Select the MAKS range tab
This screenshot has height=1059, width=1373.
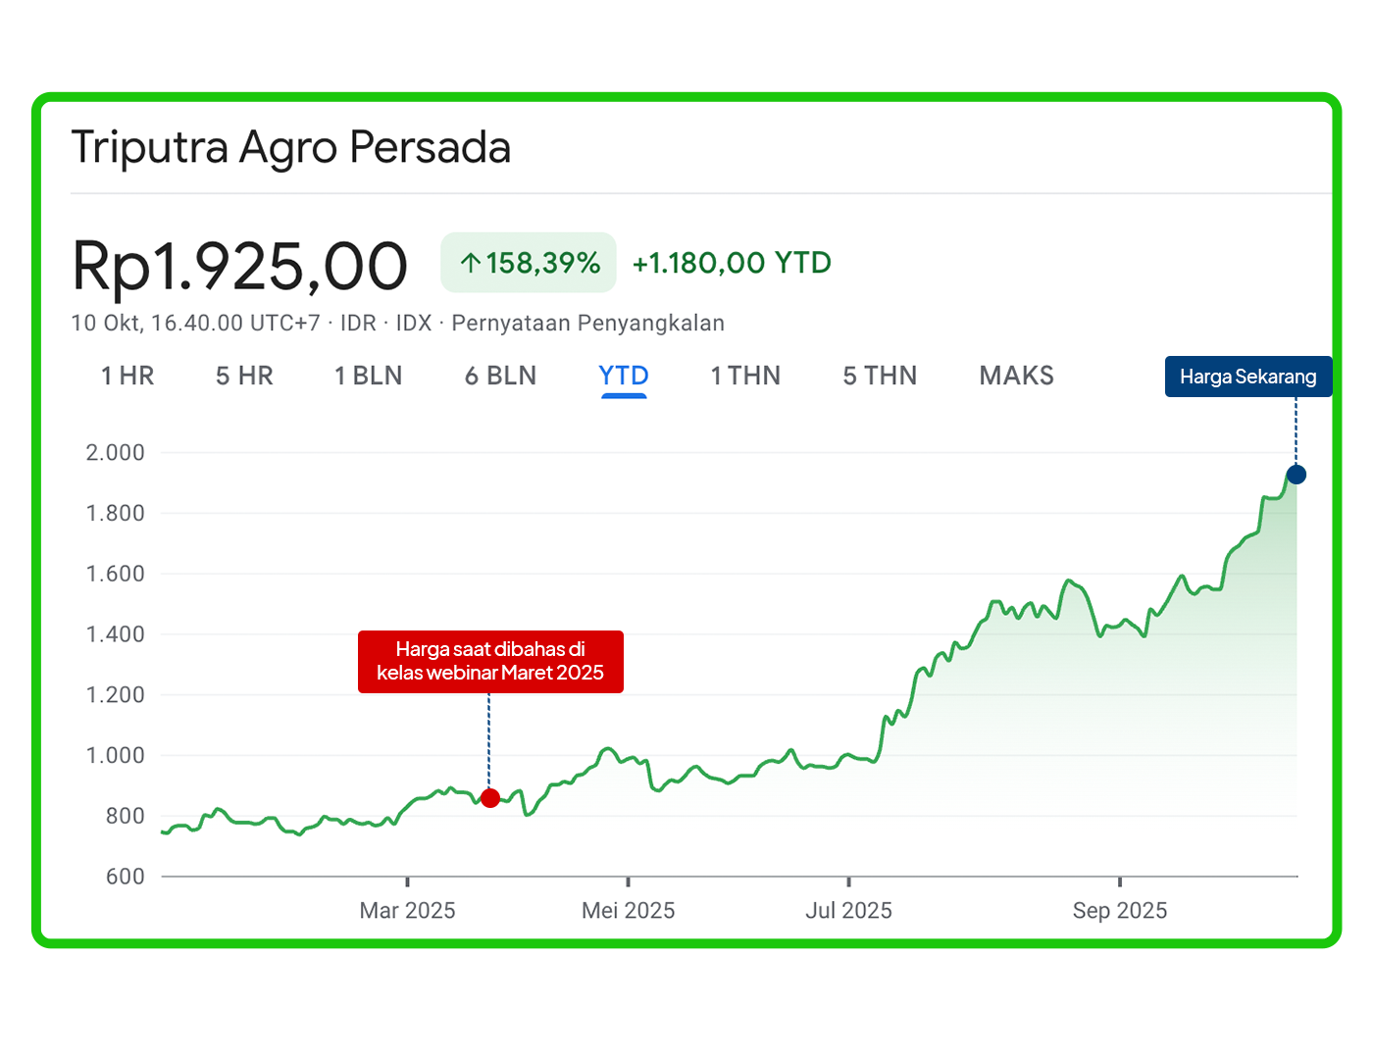pyautogui.click(x=1016, y=376)
